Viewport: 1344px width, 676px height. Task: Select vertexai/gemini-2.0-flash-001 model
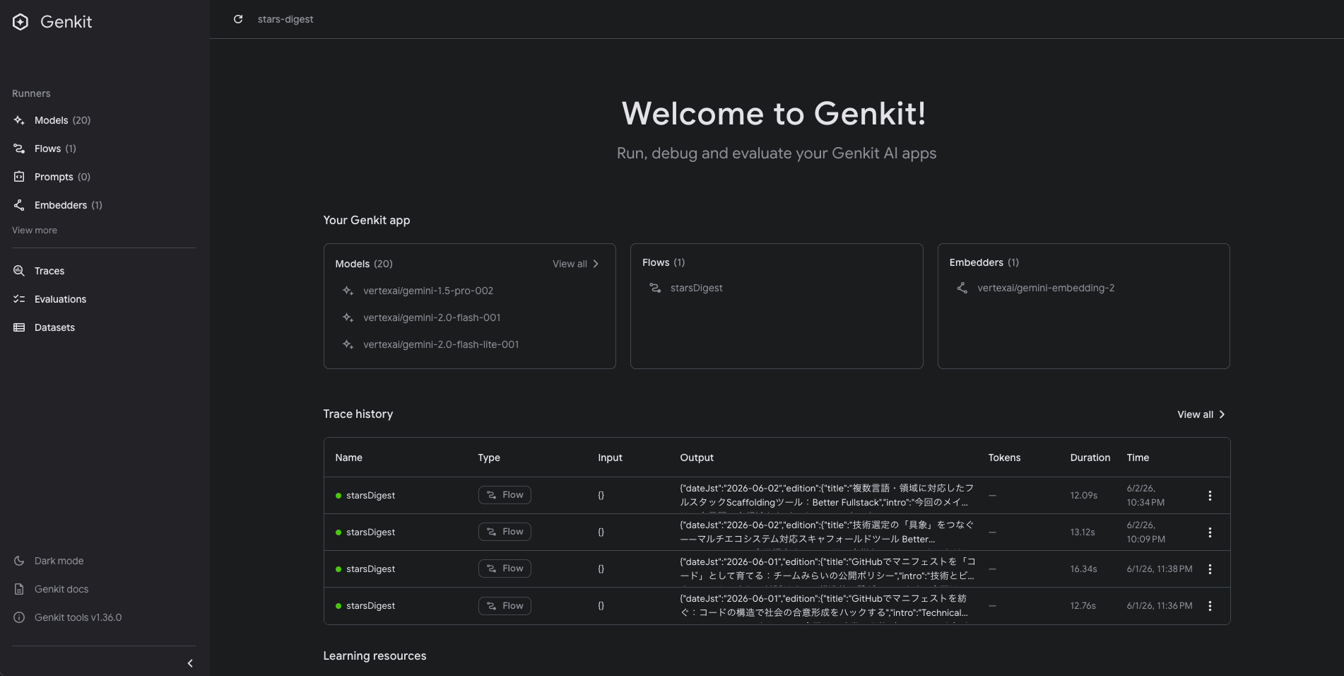click(x=432, y=317)
